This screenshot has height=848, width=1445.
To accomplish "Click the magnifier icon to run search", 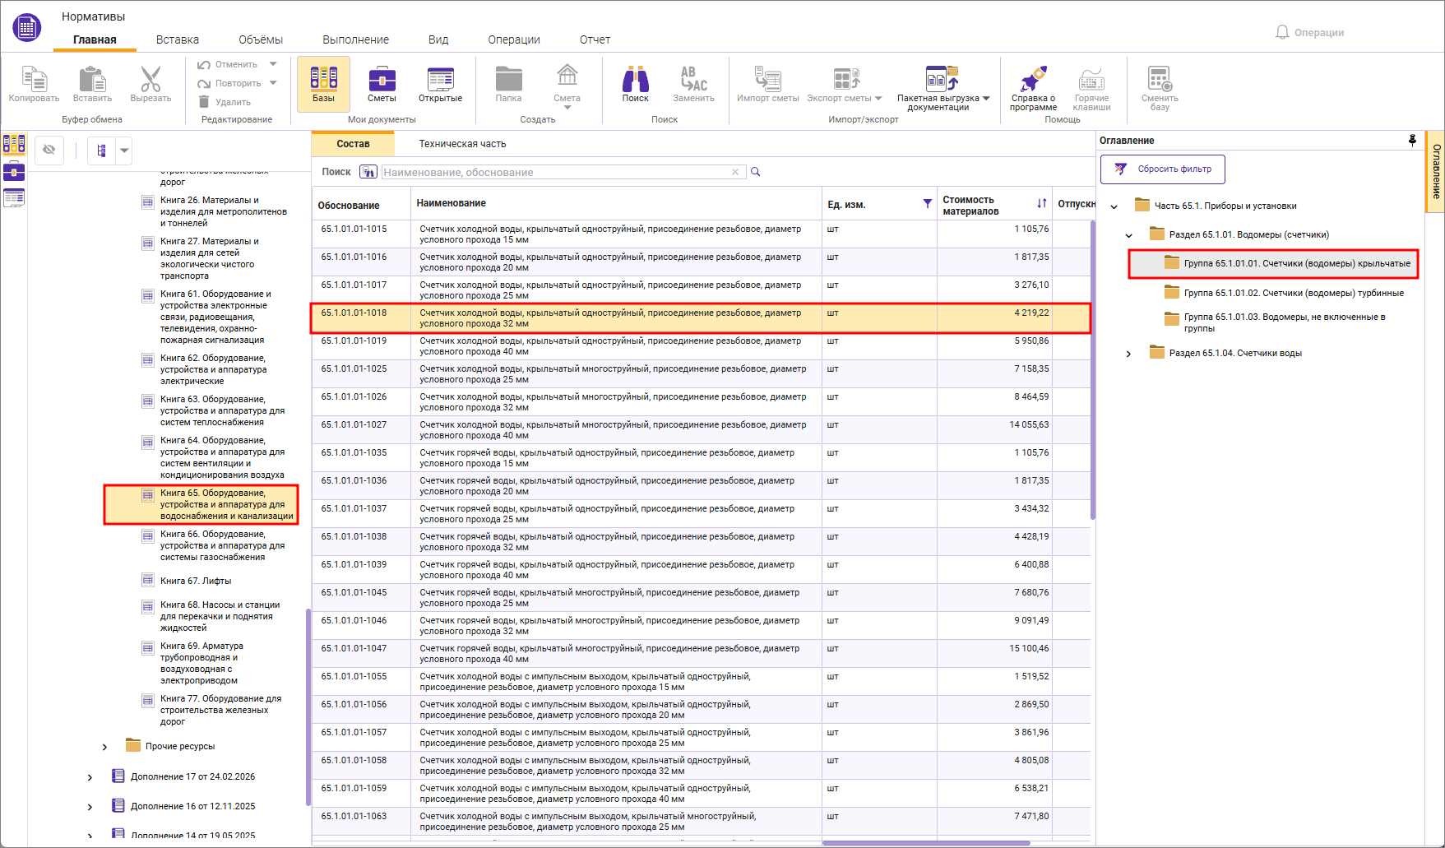I will (x=755, y=172).
